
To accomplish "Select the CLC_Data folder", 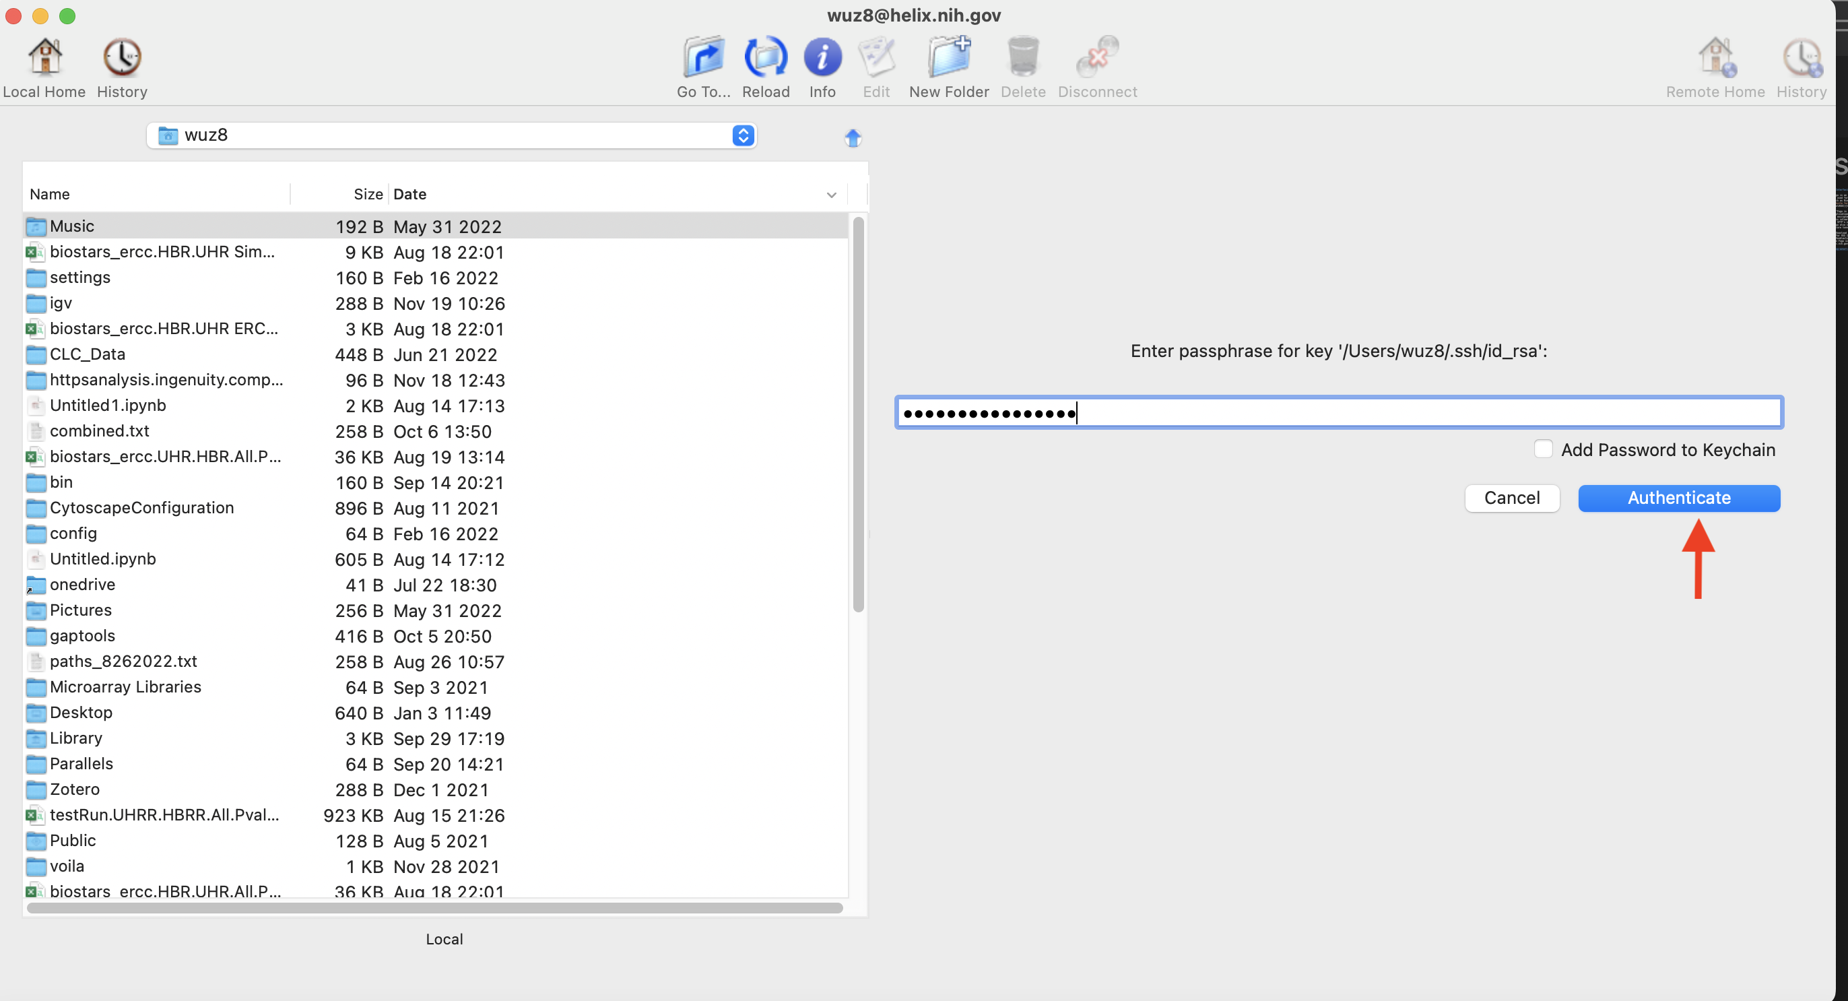I will point(88,354).
